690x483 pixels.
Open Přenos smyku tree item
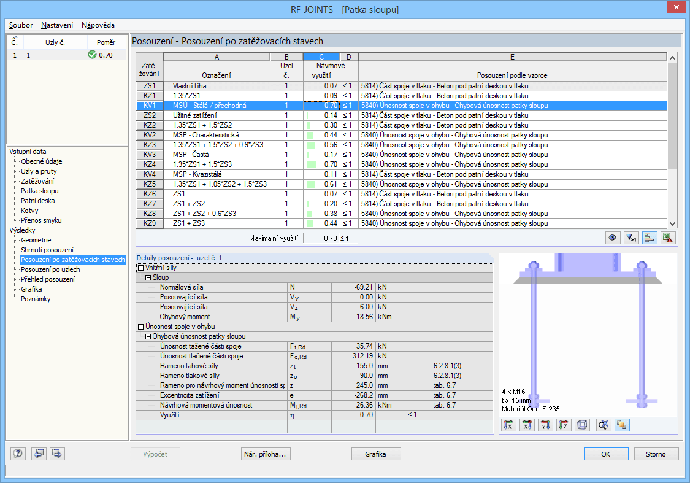41,220
